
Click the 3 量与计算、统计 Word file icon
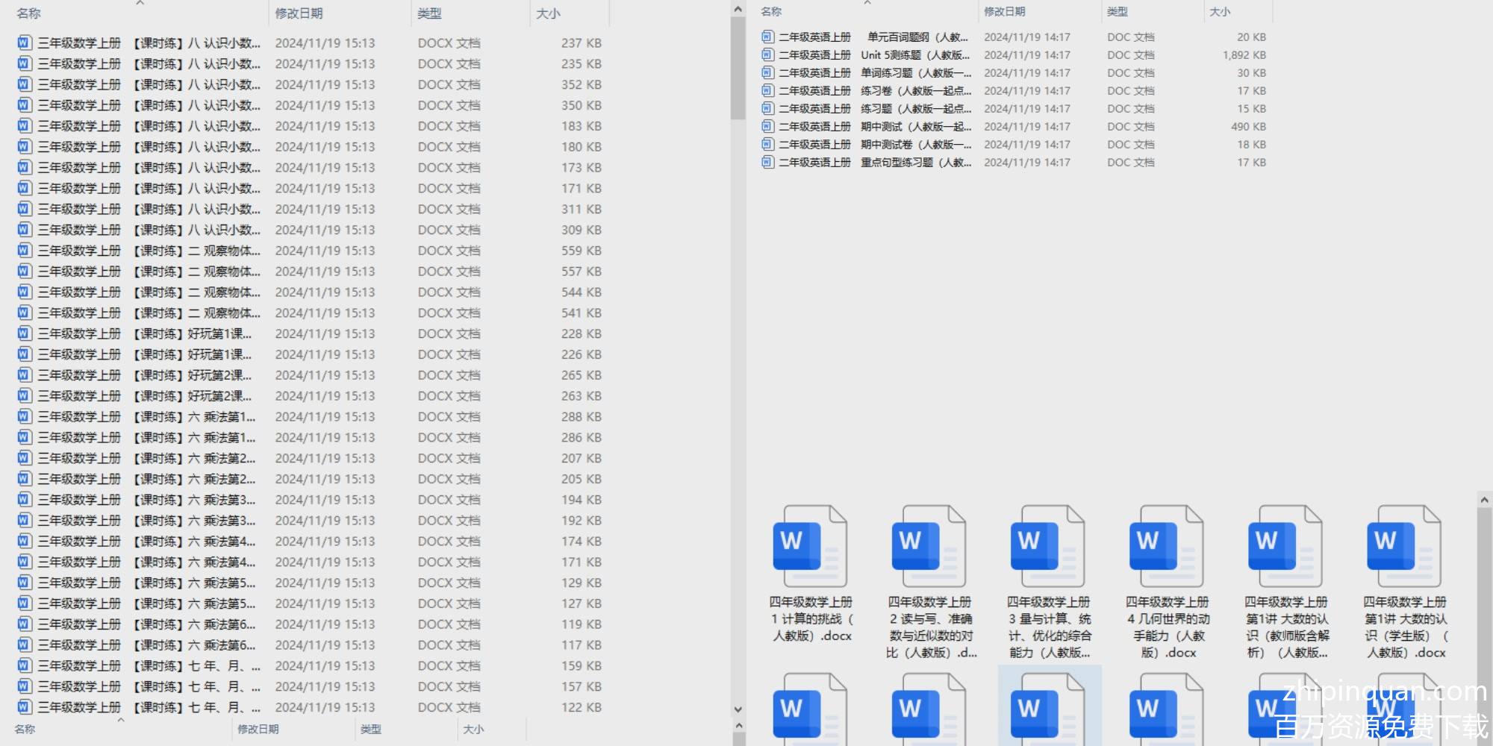click(1047, 546)
